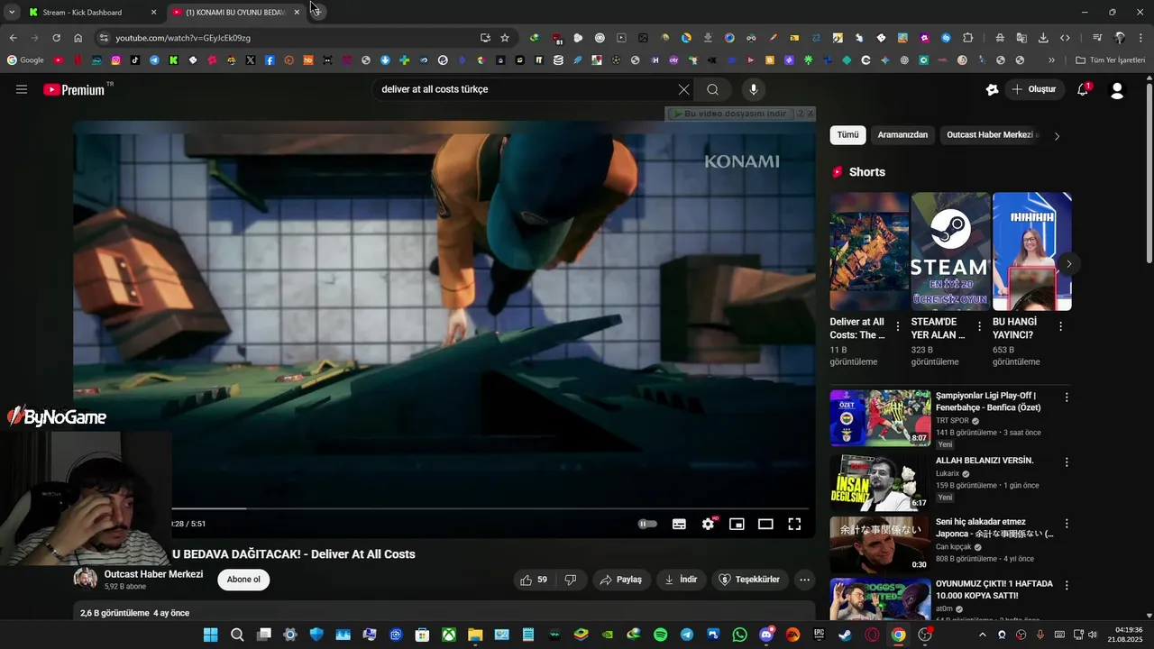Image resolution: width=1154 pixels, height=649 pixels.
Task: Open the Playables icon next to Oluştur
Action: (x=992, y=89)
